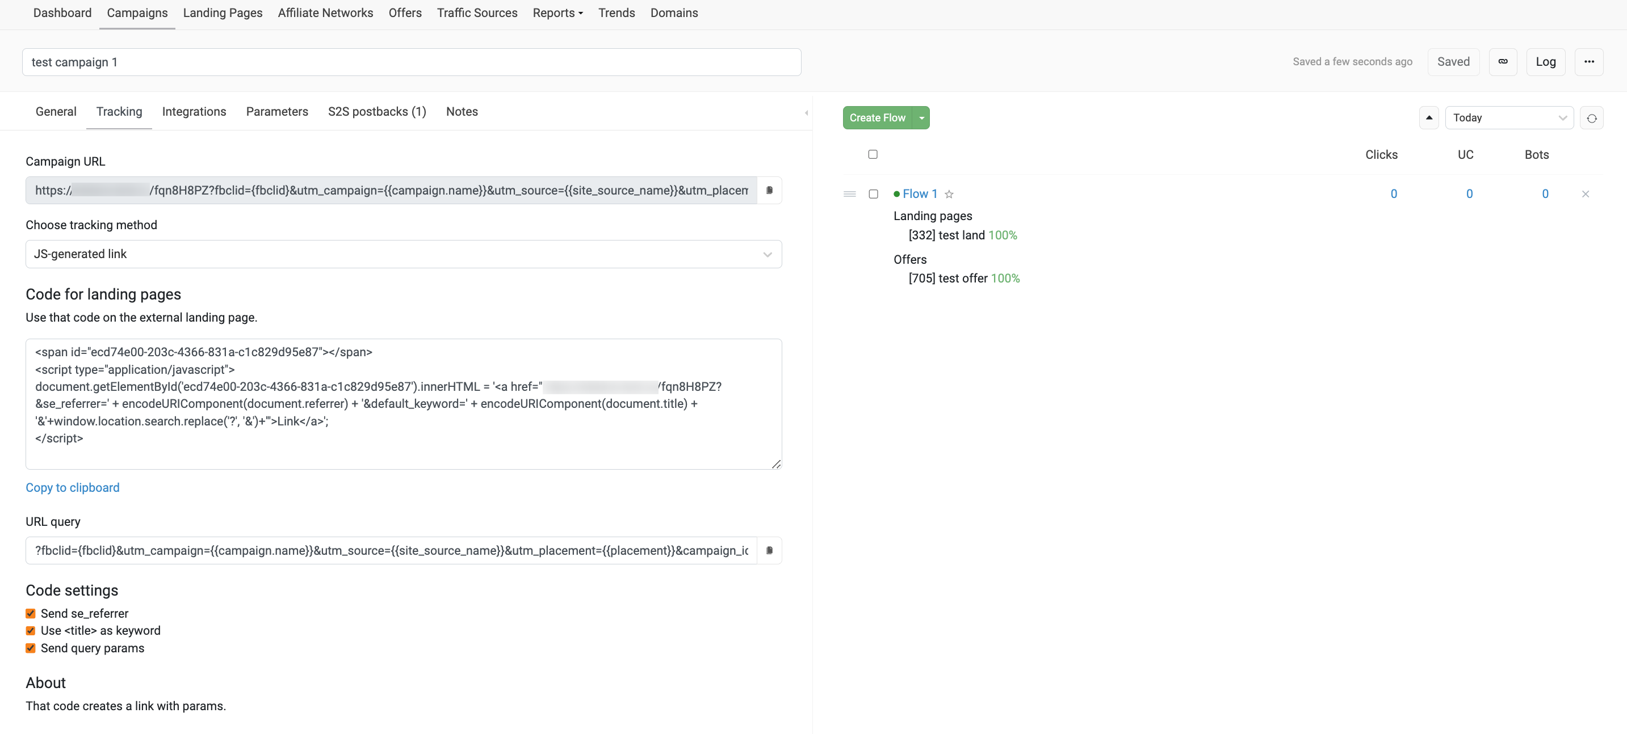Collapse the left settings panel arrow
The image size is (1627, 734).
click(x=806, y=113)
